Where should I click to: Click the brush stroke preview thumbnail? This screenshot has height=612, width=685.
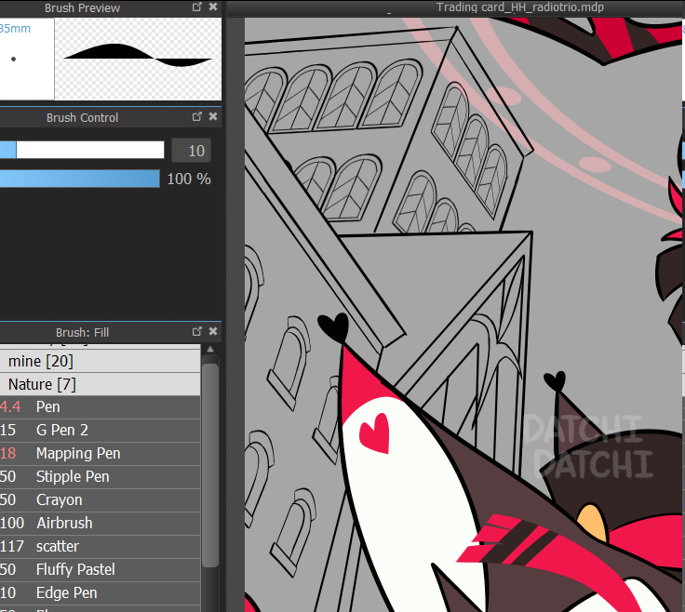(x=138, y=59)
